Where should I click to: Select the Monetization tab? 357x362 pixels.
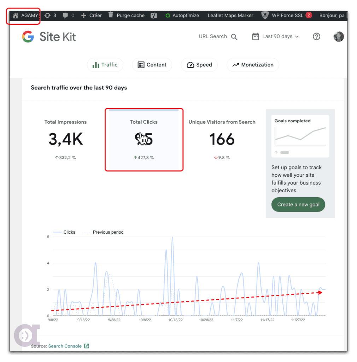[x=253, y=65]
